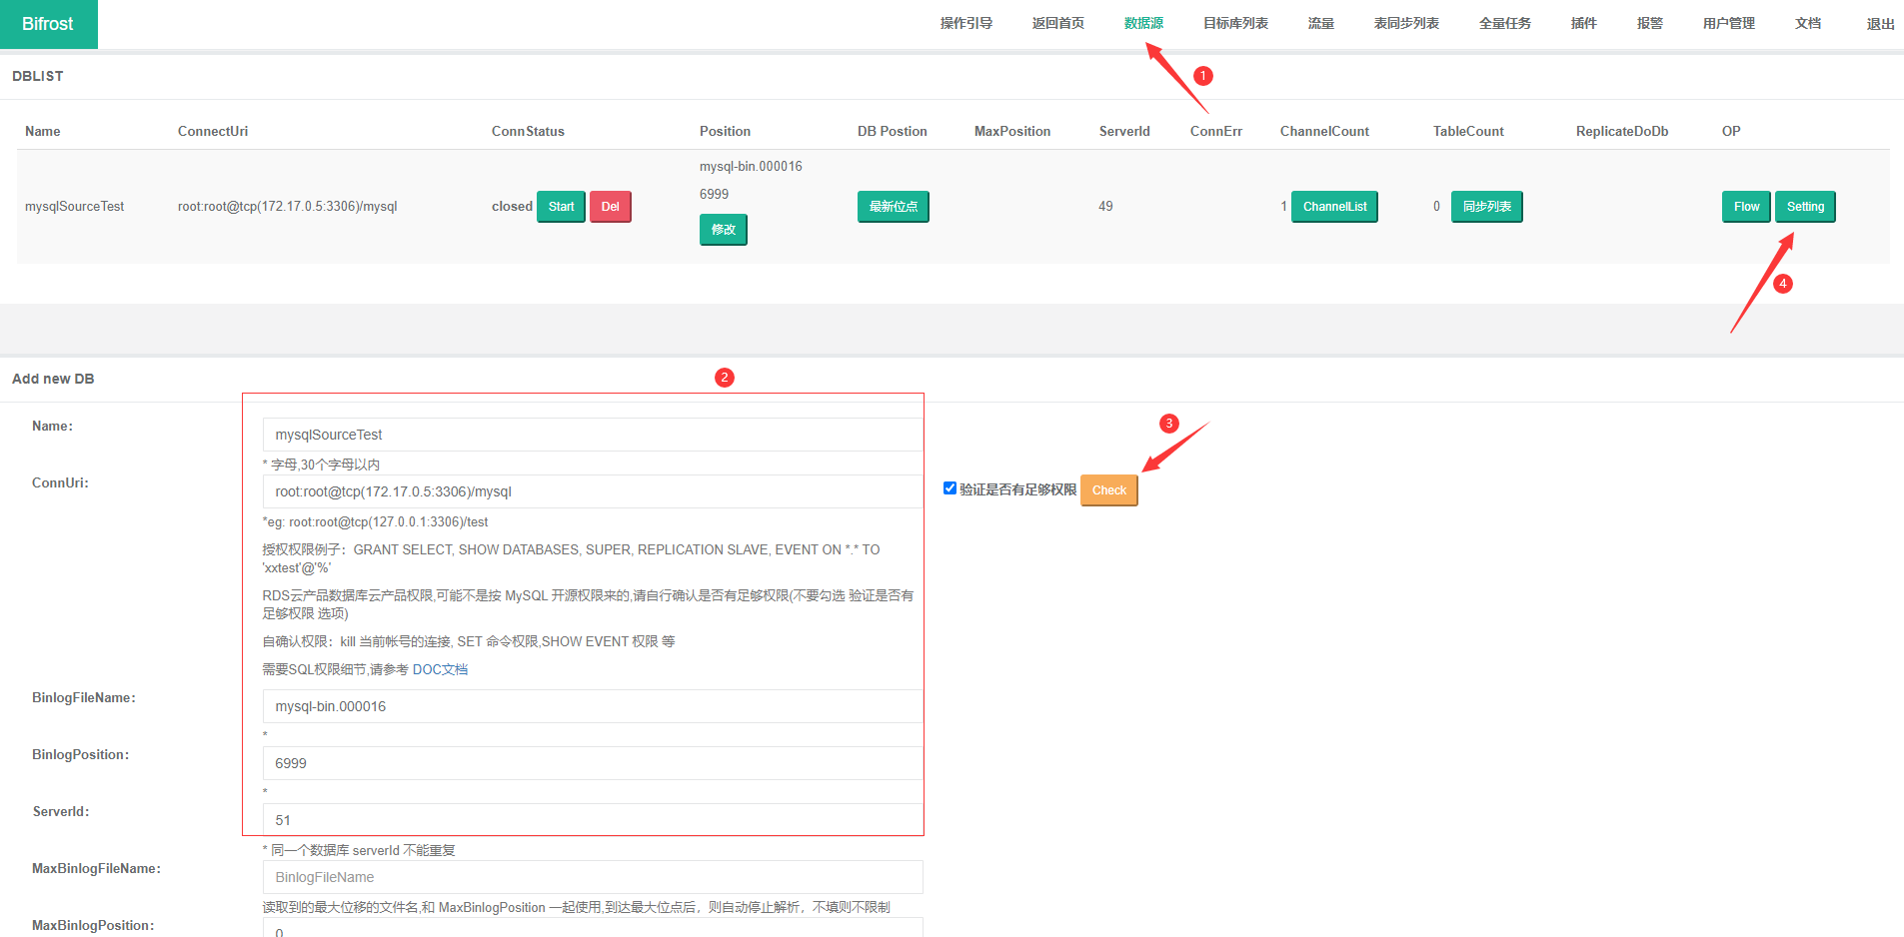Click the 最新位点 button

click(x=893, y=207)
